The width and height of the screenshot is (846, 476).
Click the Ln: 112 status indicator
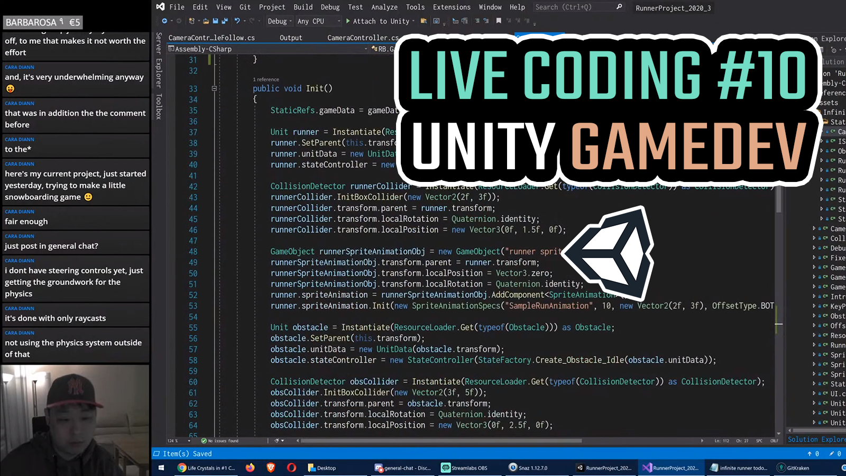pos(722,441)
